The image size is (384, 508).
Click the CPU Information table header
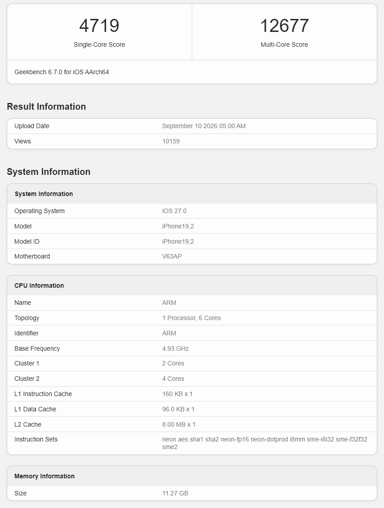click(39, 285)
